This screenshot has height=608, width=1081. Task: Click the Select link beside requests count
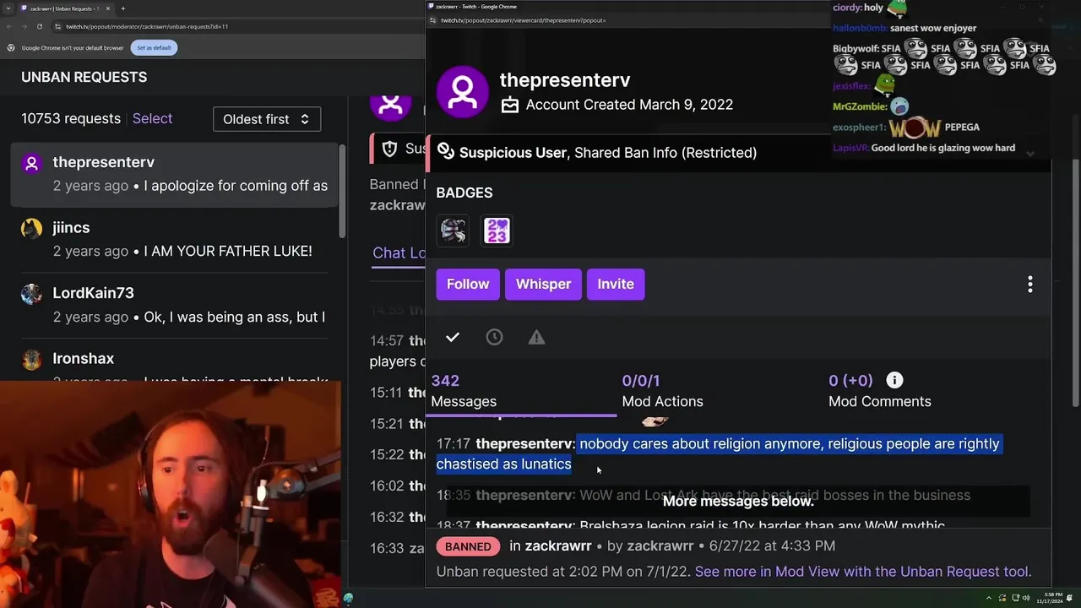coord(152,119)
